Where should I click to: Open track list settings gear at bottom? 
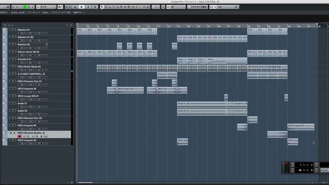click(x=72, y=183)
